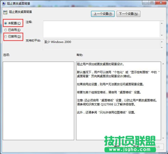Click inside the empty 选项 panel
The image size is (168, 154).
click(38, 100)
